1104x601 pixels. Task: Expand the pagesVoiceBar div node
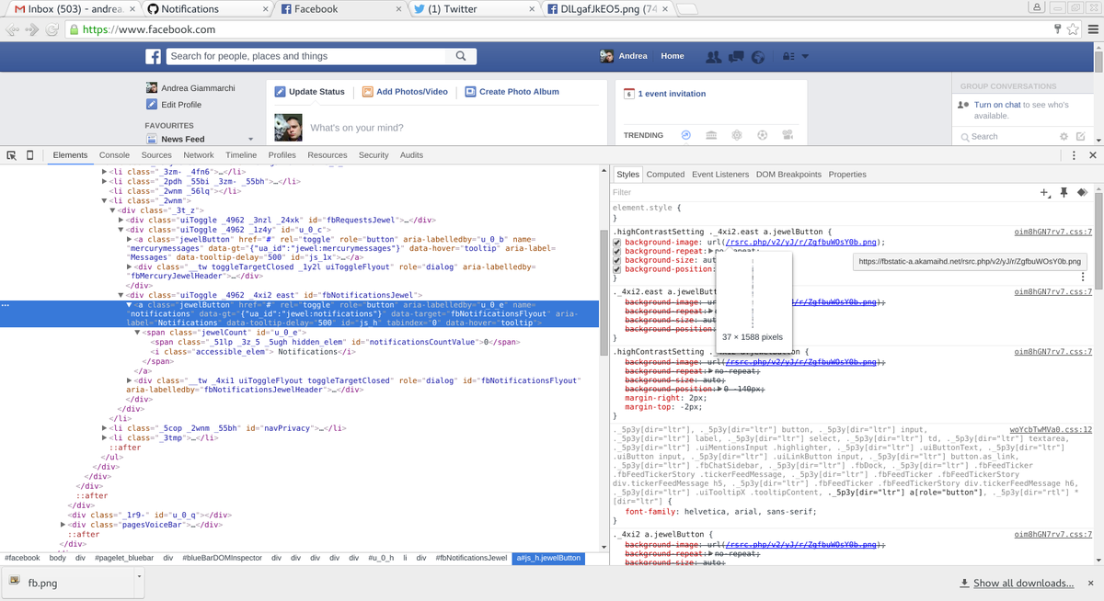(63, 525)
